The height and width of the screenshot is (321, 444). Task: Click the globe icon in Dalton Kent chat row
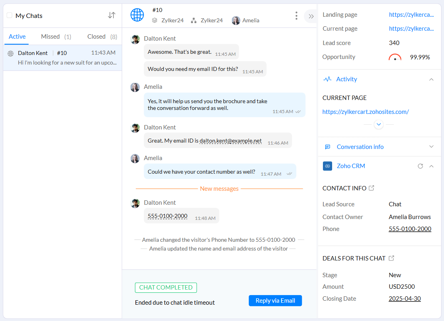pos(10,53)
